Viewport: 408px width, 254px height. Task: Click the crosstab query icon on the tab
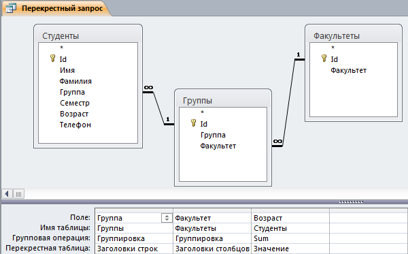11,8
